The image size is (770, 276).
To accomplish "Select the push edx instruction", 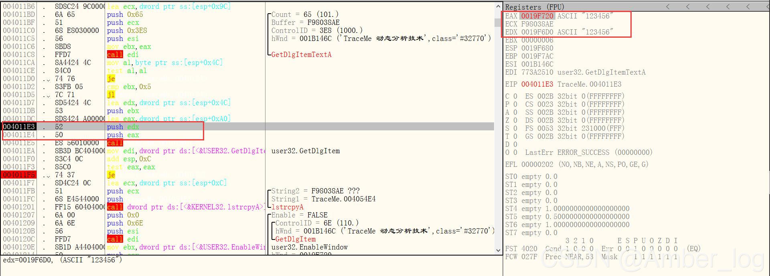I will click(x=123, y=127).
